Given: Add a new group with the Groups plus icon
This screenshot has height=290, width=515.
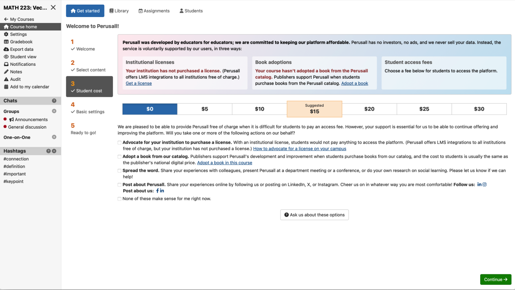Looking at the screenshot, I should tap(54, 111).
